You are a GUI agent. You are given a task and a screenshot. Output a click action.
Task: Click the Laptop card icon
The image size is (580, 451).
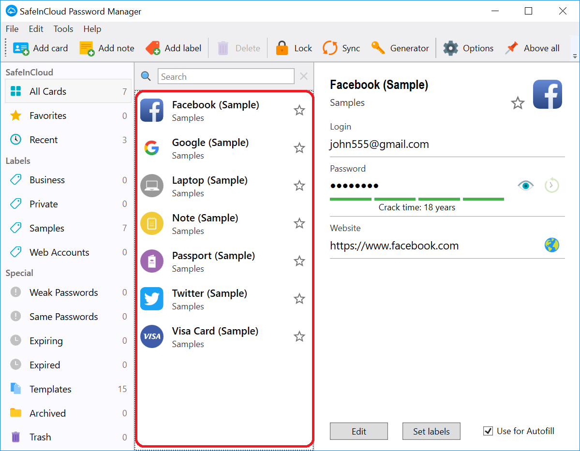(152, 186)
